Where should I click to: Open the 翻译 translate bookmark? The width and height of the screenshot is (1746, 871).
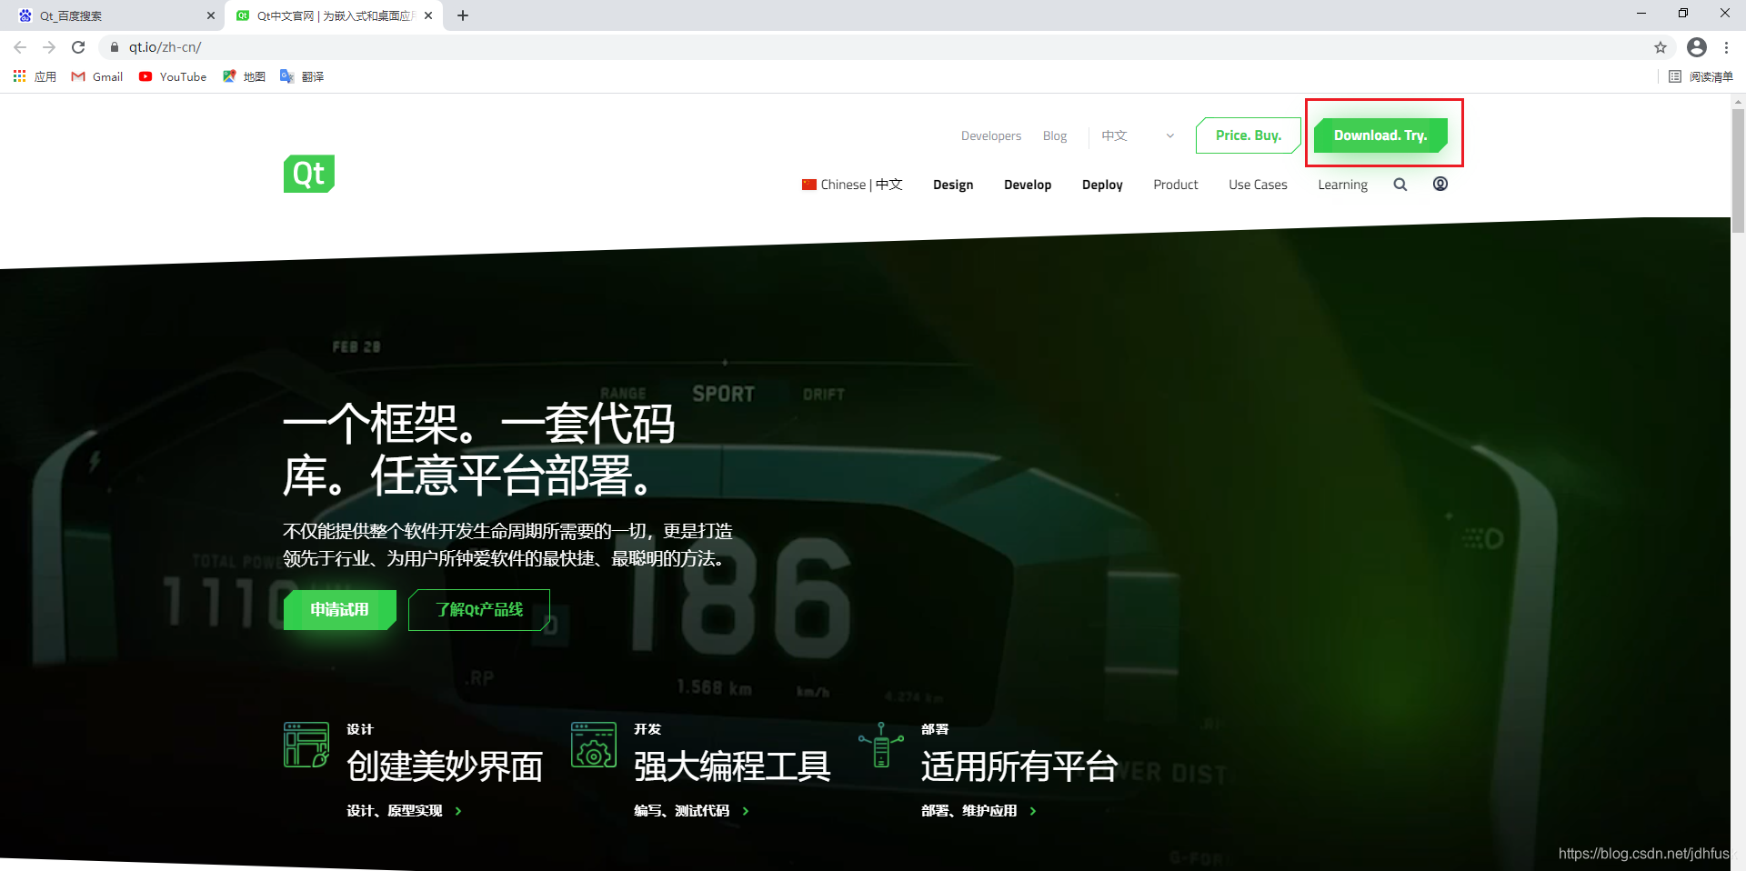pos(302,76)
